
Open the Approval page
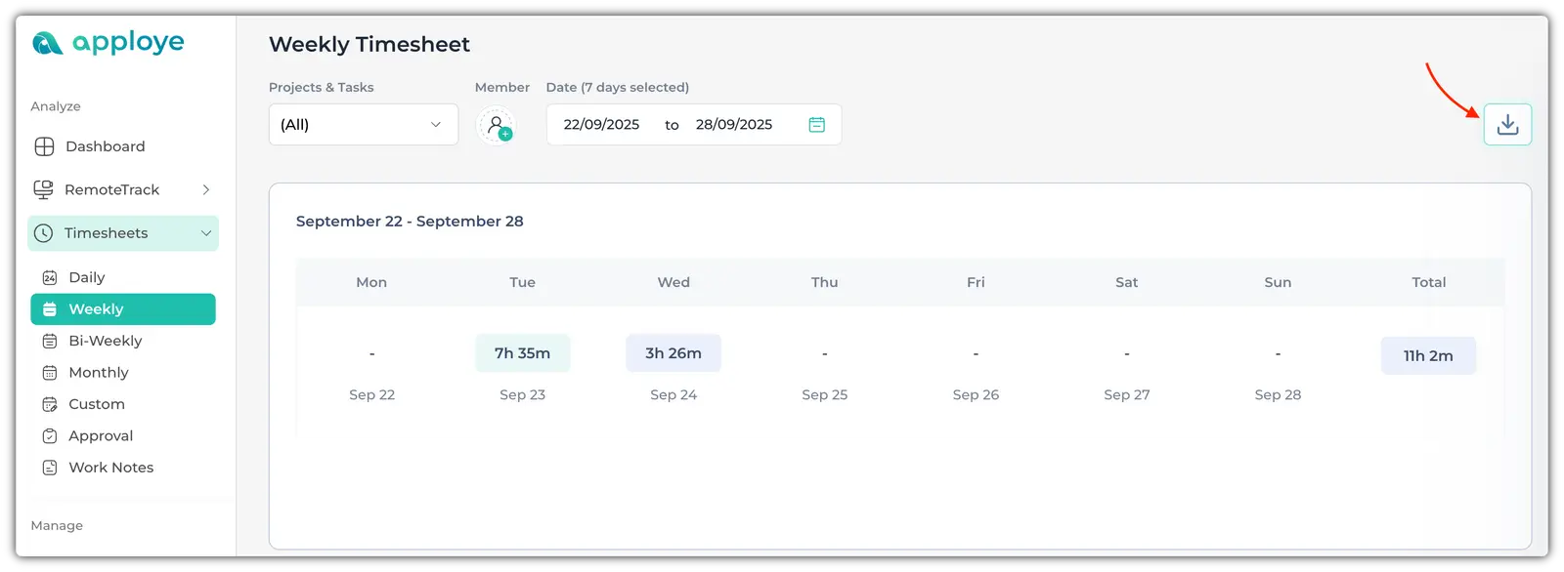coord(100,436)
